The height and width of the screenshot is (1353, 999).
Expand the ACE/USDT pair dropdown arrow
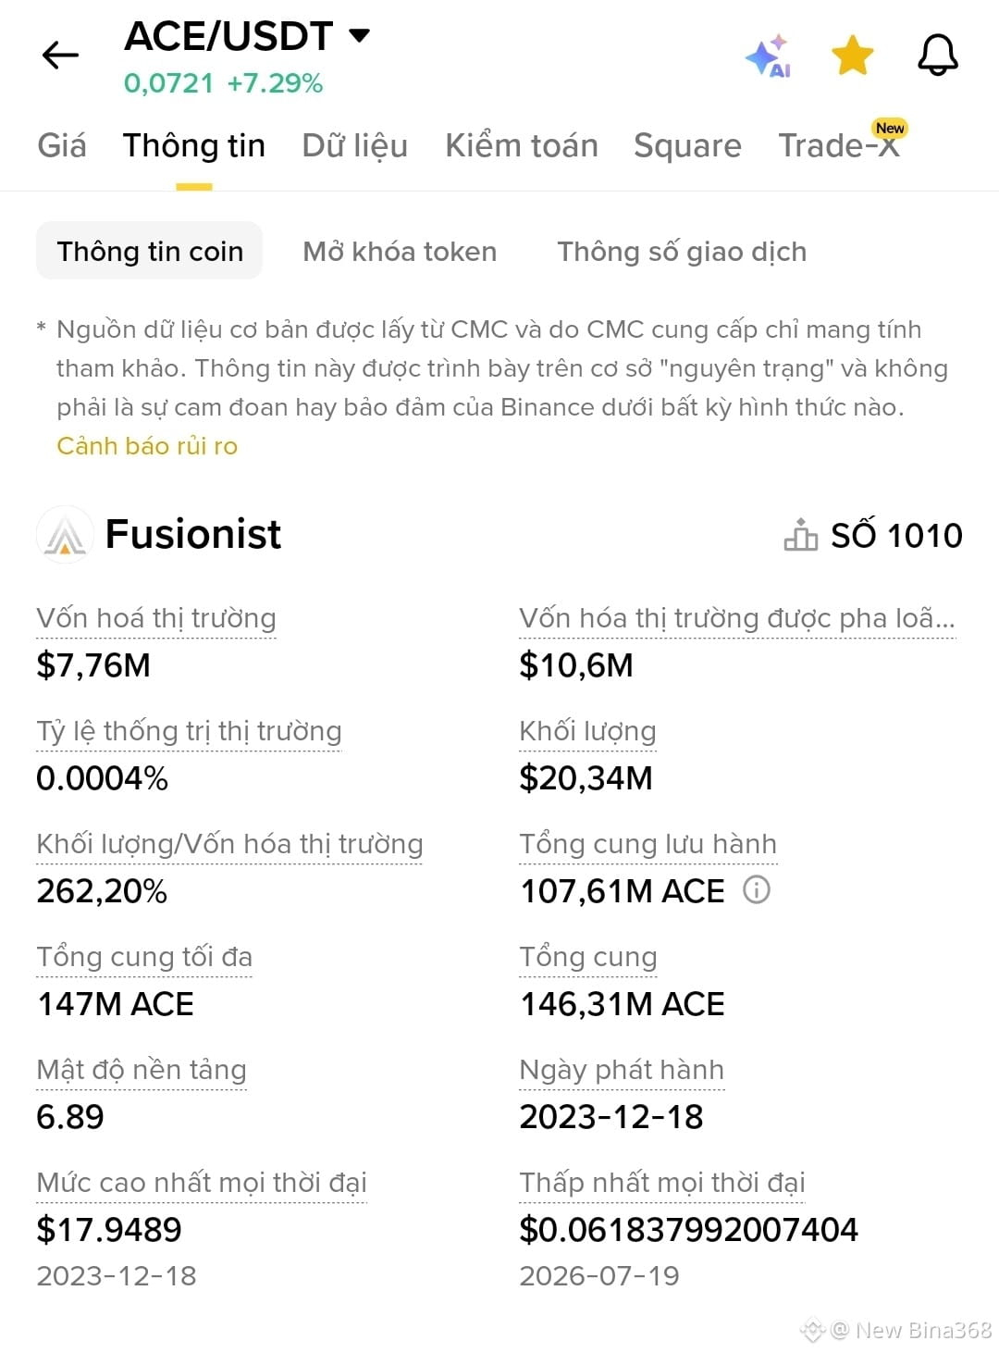click(x=359, y=36)
